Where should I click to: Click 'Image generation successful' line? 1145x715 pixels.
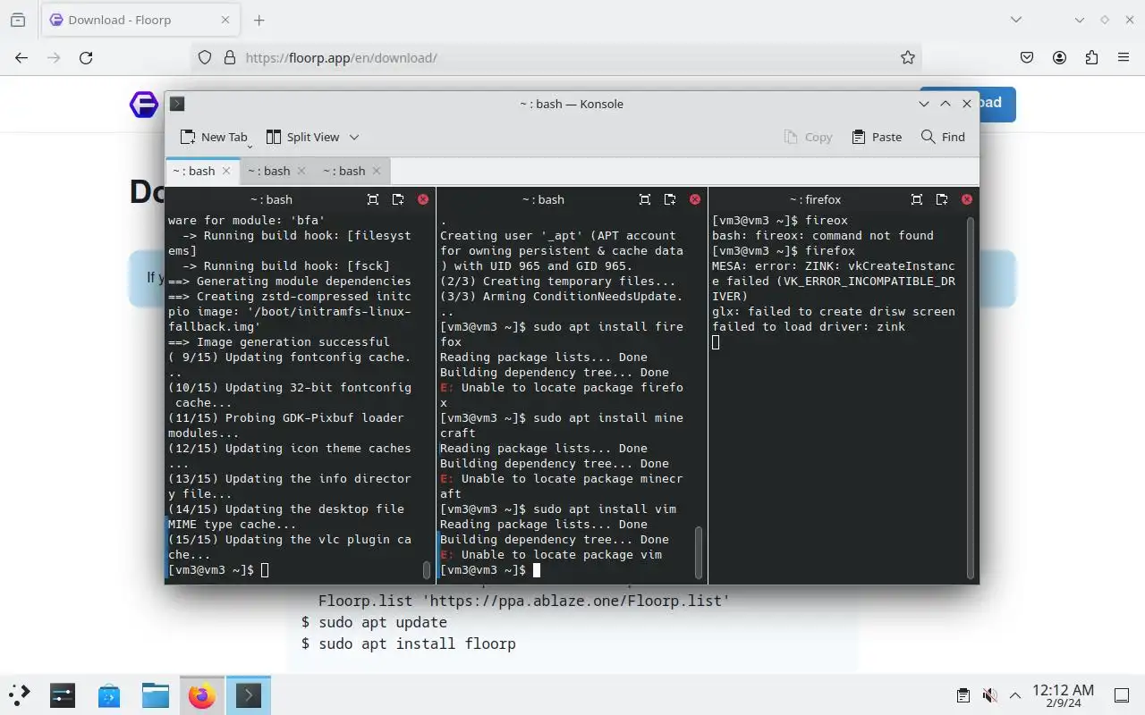tap(293, 341)
